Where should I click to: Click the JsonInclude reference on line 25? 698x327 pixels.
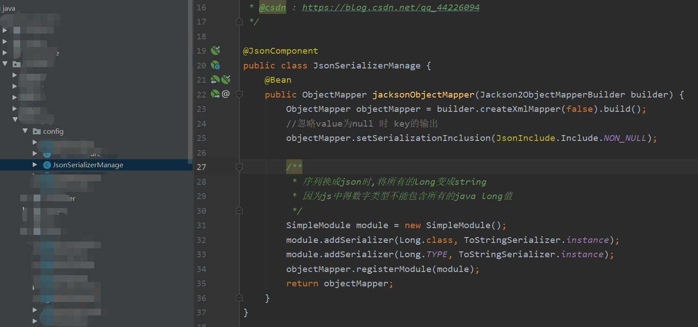[526, 138]
